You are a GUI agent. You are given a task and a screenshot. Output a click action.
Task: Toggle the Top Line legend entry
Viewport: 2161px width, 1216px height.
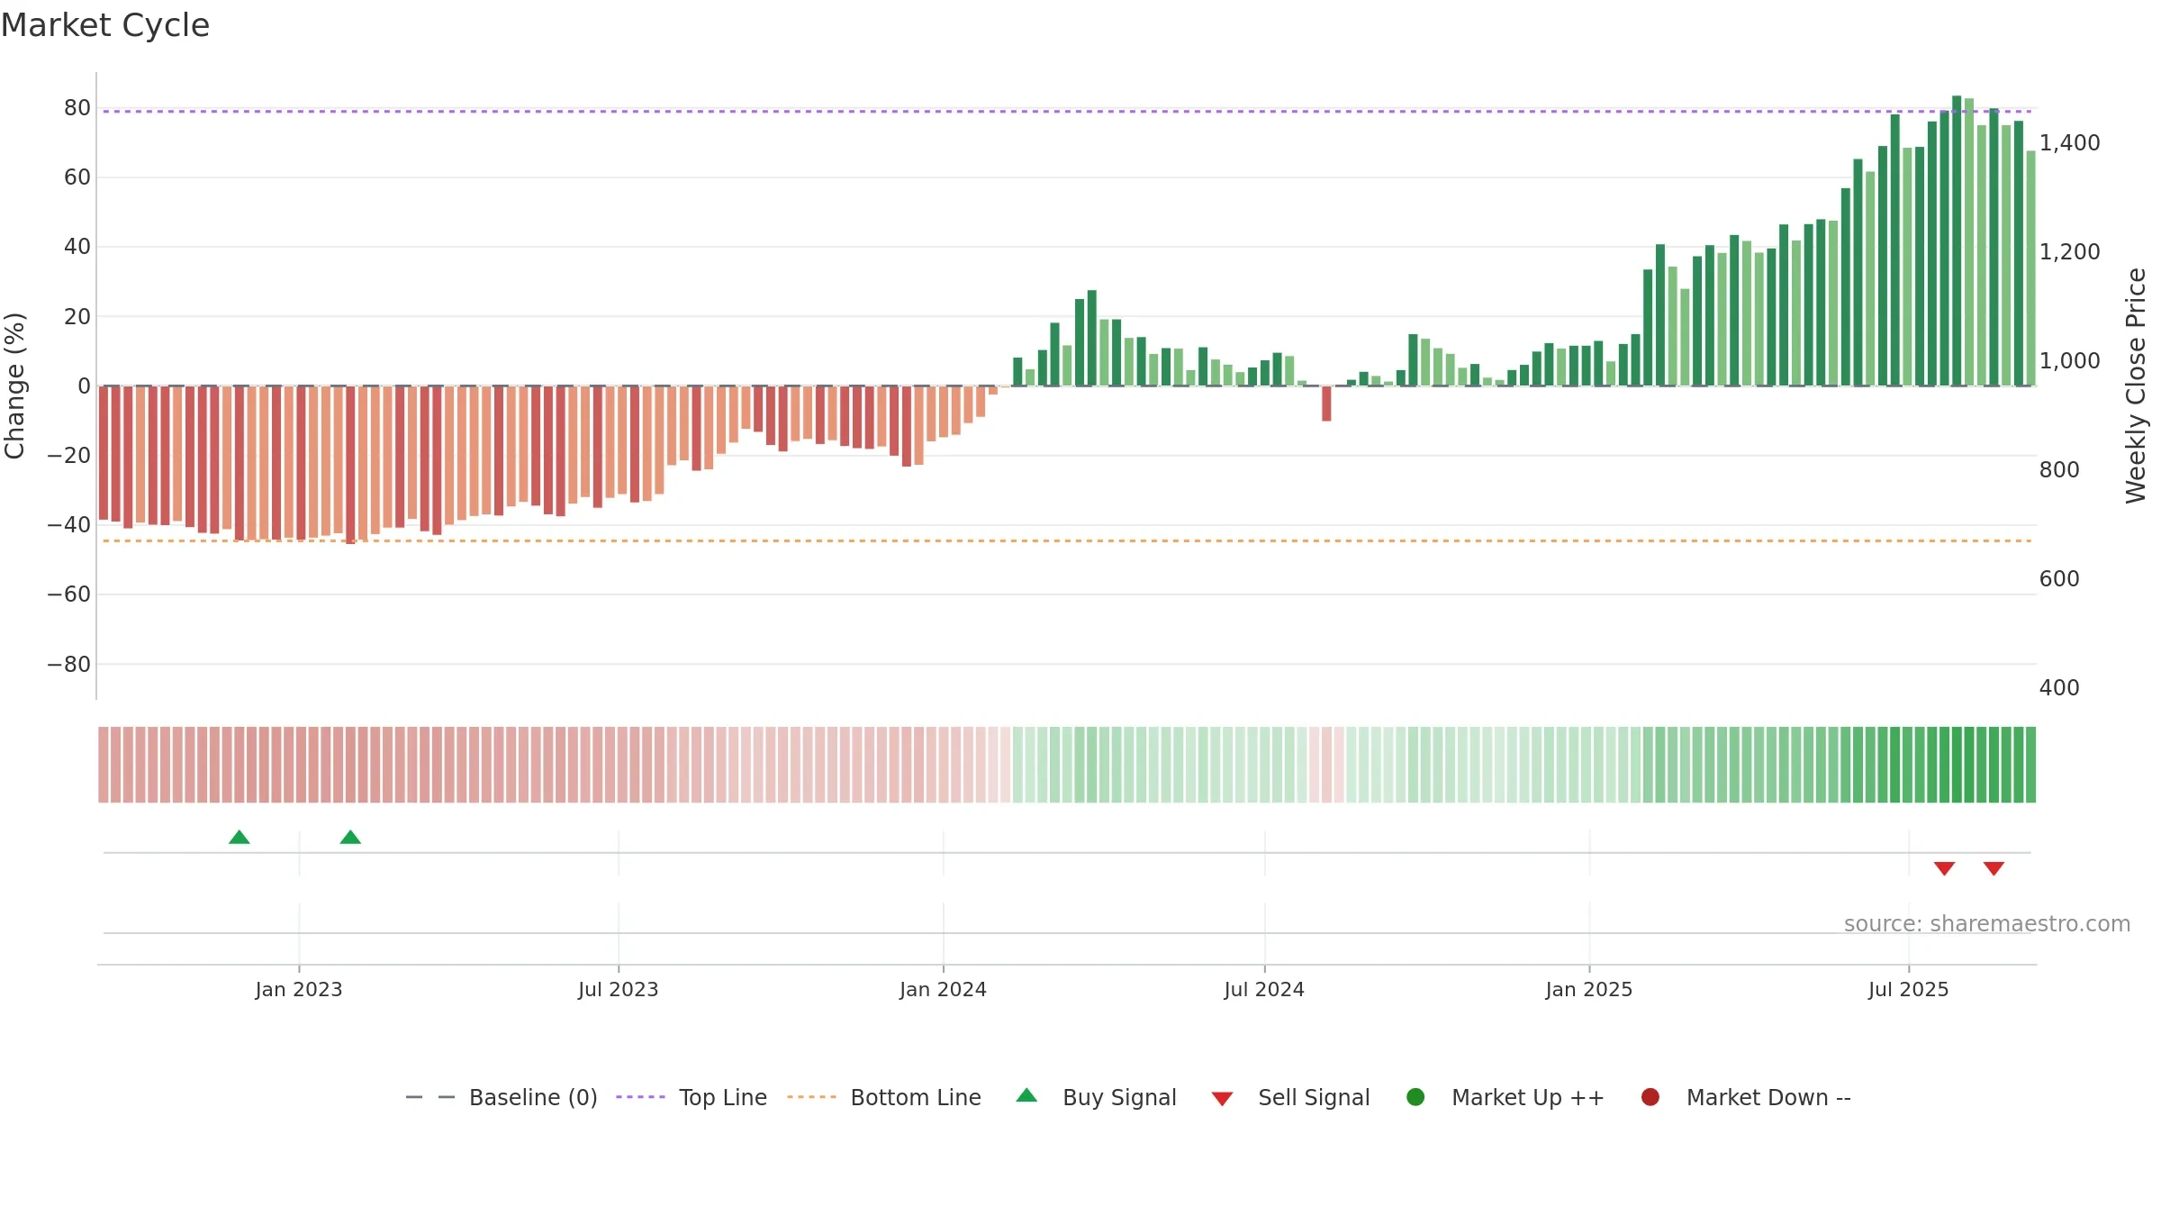692,1097
